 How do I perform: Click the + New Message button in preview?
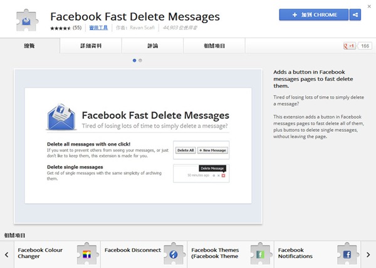click(212, 151)
